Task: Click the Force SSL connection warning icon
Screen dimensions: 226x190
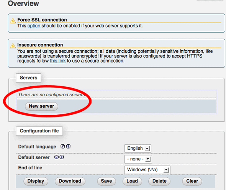Action: pos(13,21)
